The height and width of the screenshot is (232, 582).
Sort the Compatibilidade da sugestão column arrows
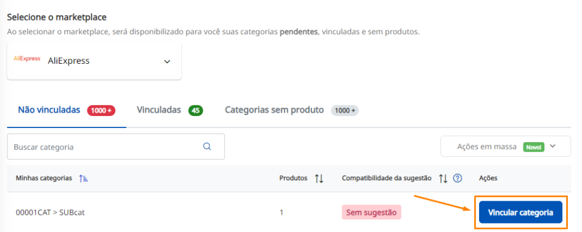pyautogui.click(x=443, y=178)
